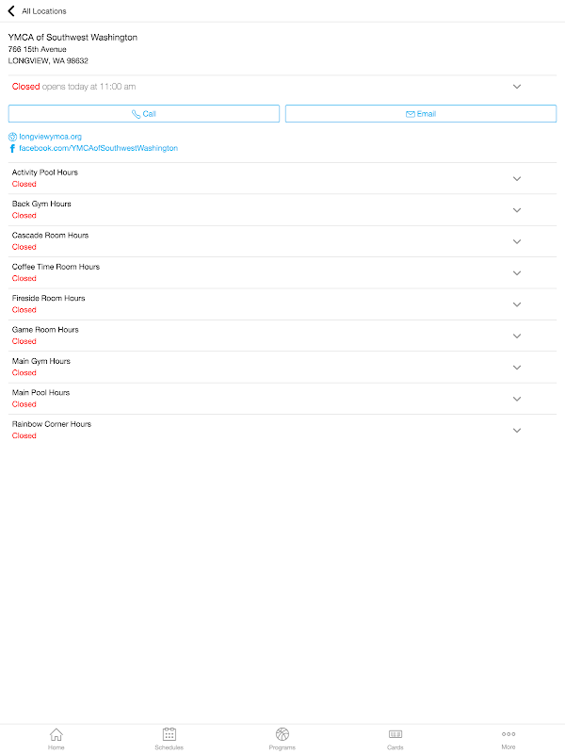
Task: Click the YMCA of Southwest Washington title
Action: tap(73, 38)
